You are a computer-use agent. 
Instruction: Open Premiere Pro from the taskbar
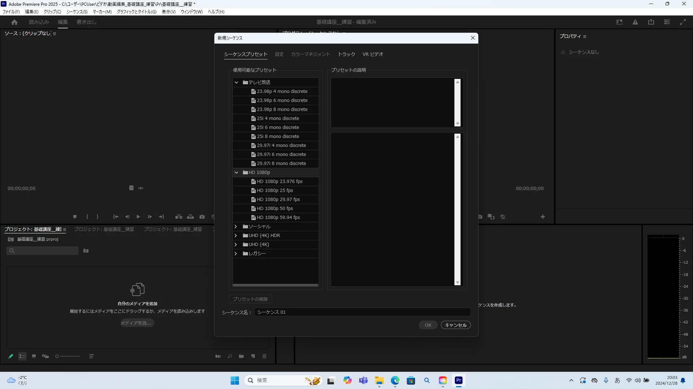point(458,380)
